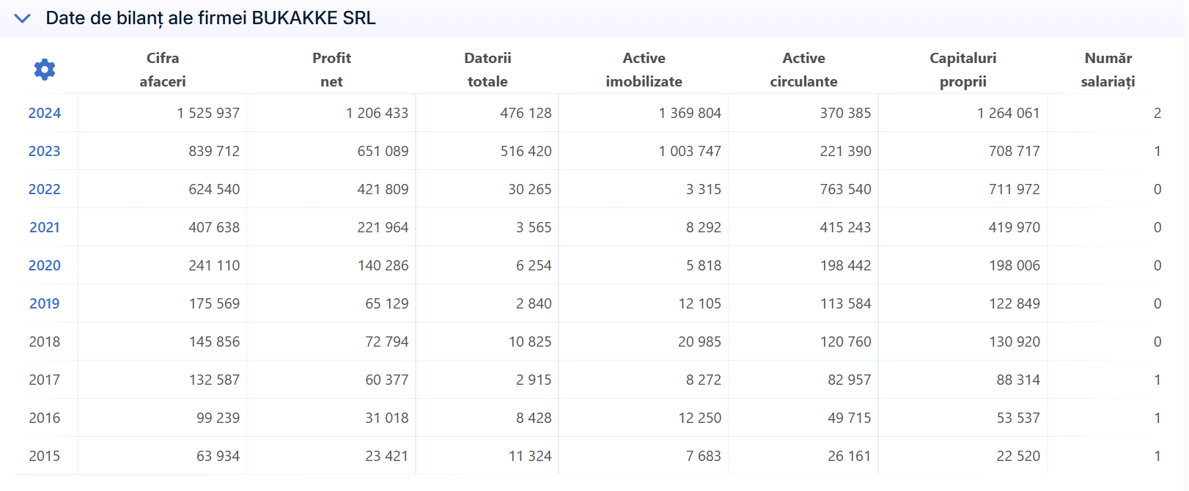The height and width of the screenshot is (491, 1189).
Task: Click the Număr salariați column header
Action: pyautogui.click(x=1108, y=70)
